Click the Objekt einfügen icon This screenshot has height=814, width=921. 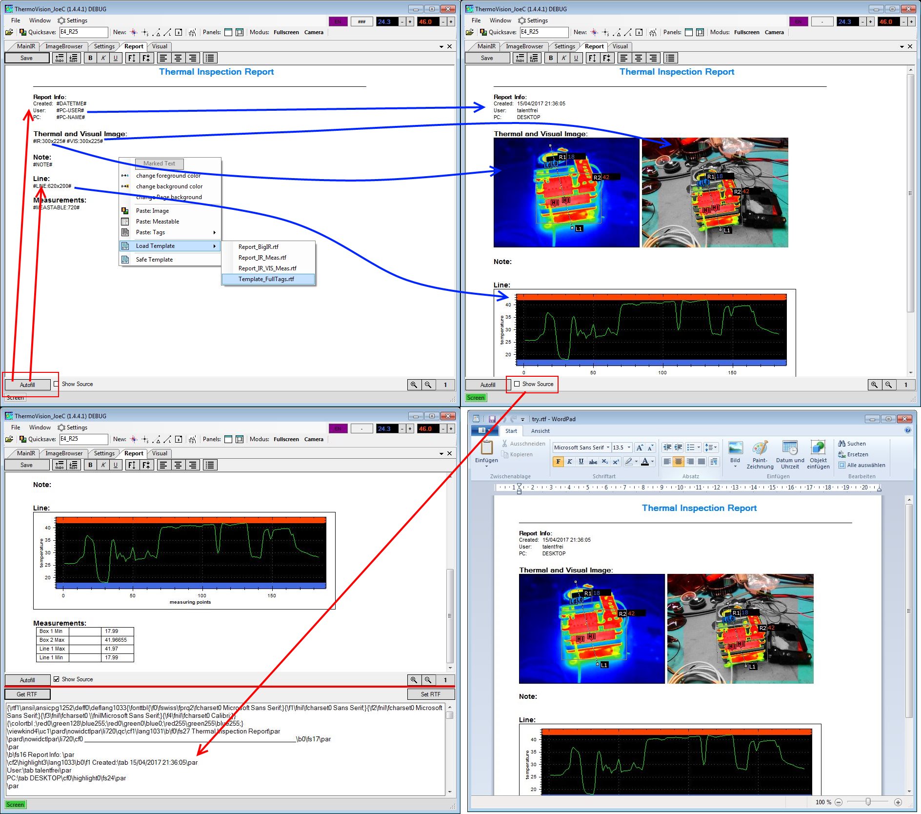818,448
